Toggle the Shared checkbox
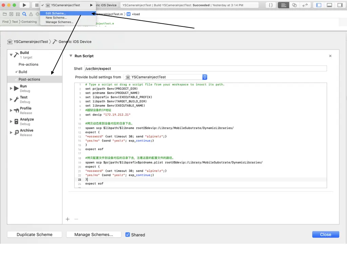 (127, 235)
